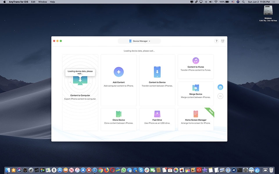This screenshot has width=279, height=174.
Task: Click the Home Screen Manager grid icon
Action: pos(196,114)
